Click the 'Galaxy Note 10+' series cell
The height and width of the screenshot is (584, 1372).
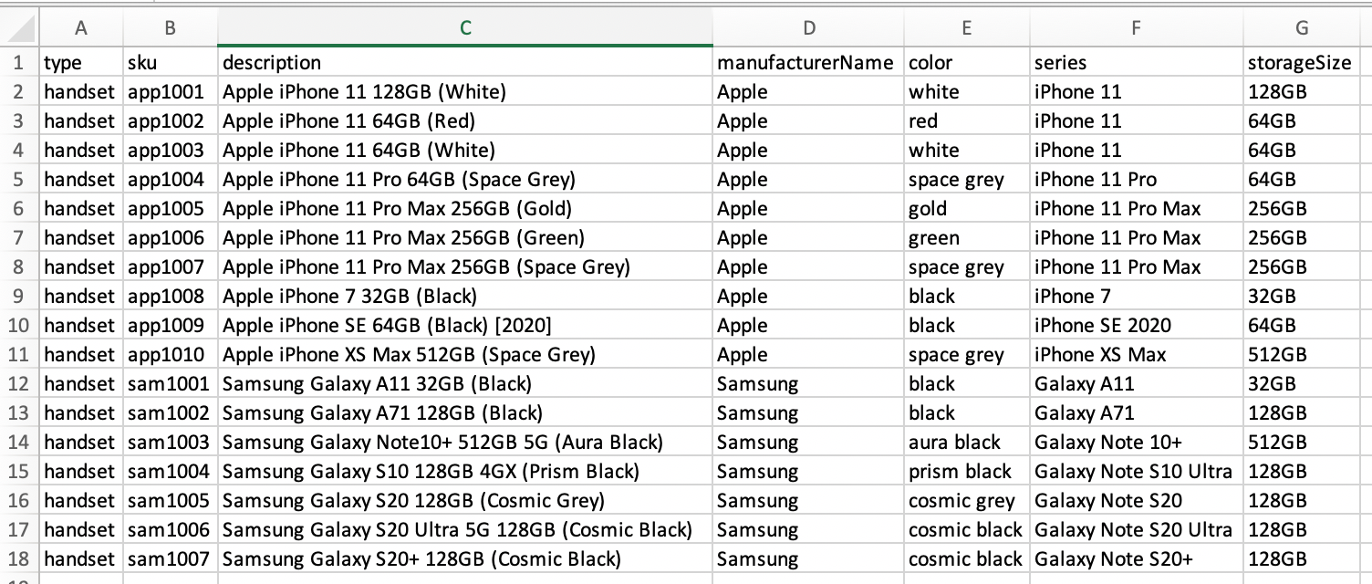1137,442
